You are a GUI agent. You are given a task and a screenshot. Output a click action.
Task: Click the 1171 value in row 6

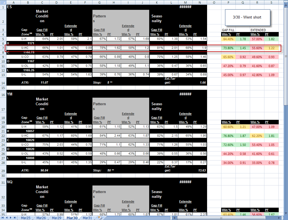(x=28, y=43)
